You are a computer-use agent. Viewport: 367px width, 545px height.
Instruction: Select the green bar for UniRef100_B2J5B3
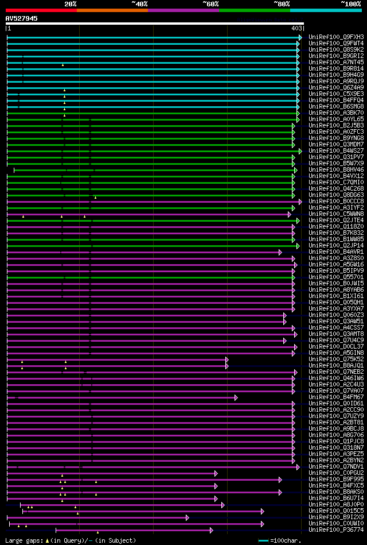(150, 125)
